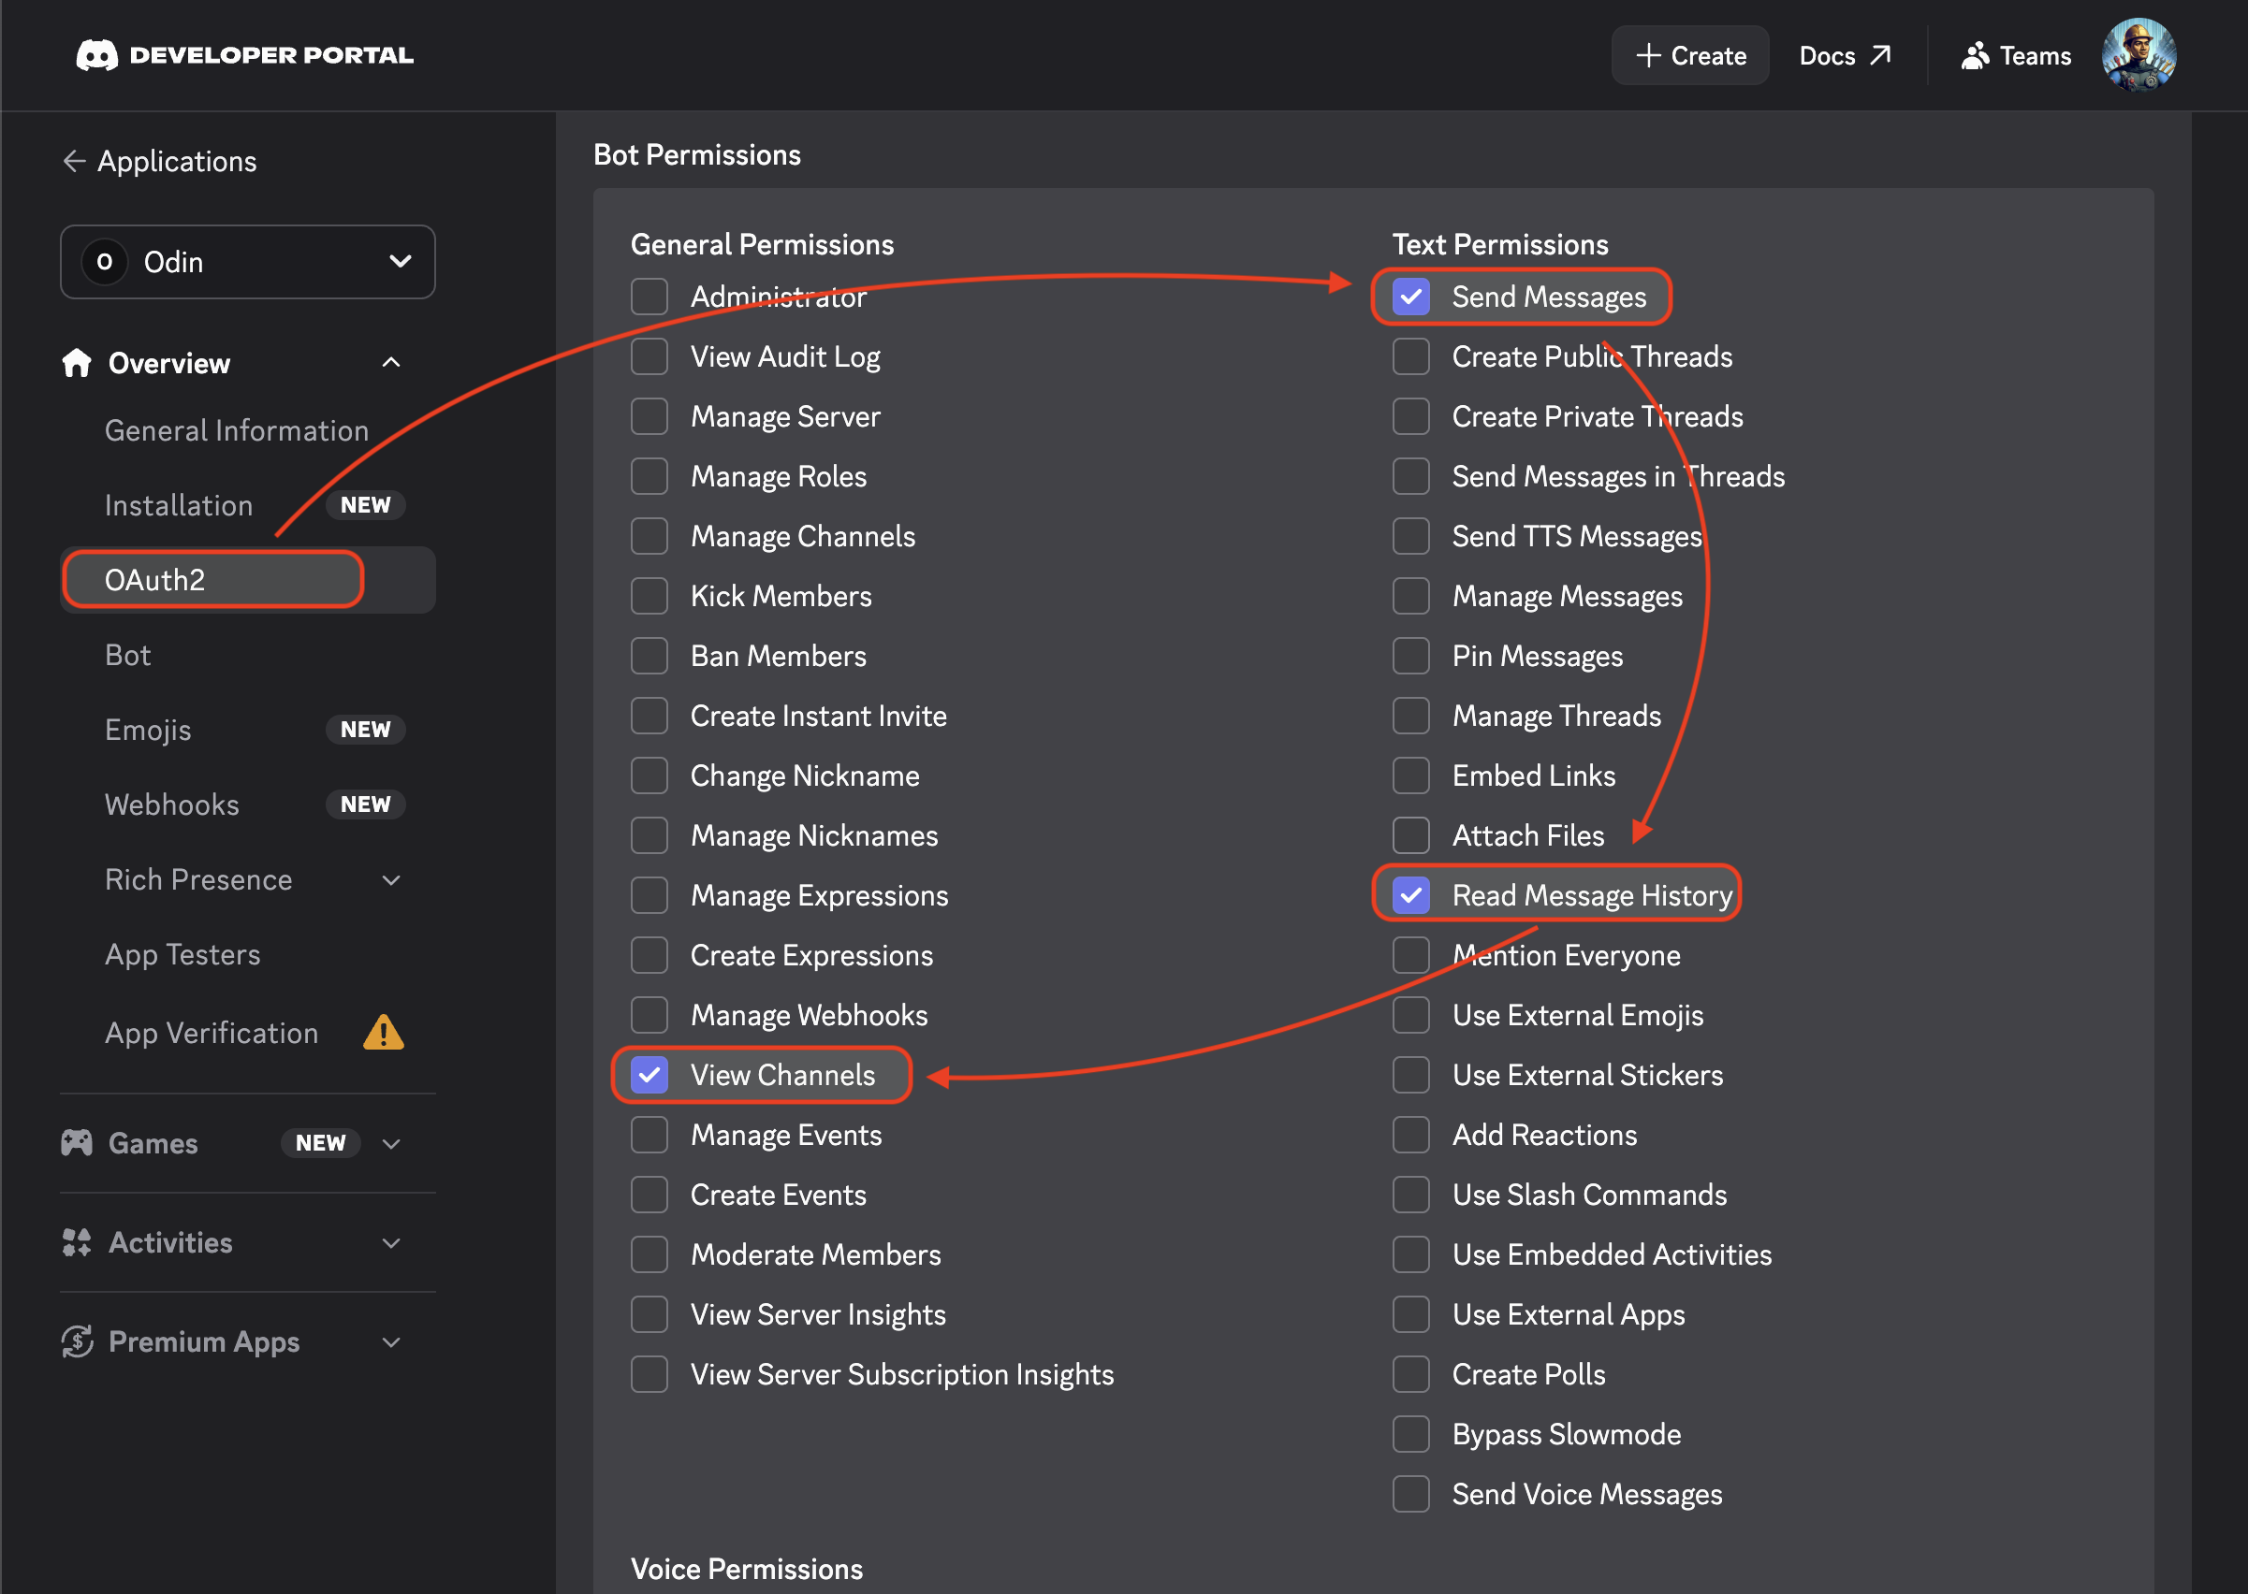Screen dimensions: 2248x1594
Task: Open the General Information page
Action: click(237, 430)
